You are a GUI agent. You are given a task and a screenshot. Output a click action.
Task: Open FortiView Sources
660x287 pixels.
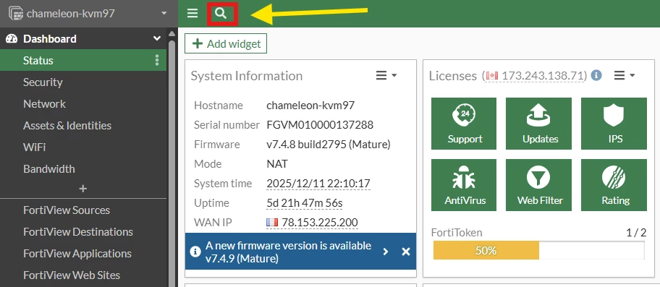point(83,210)
